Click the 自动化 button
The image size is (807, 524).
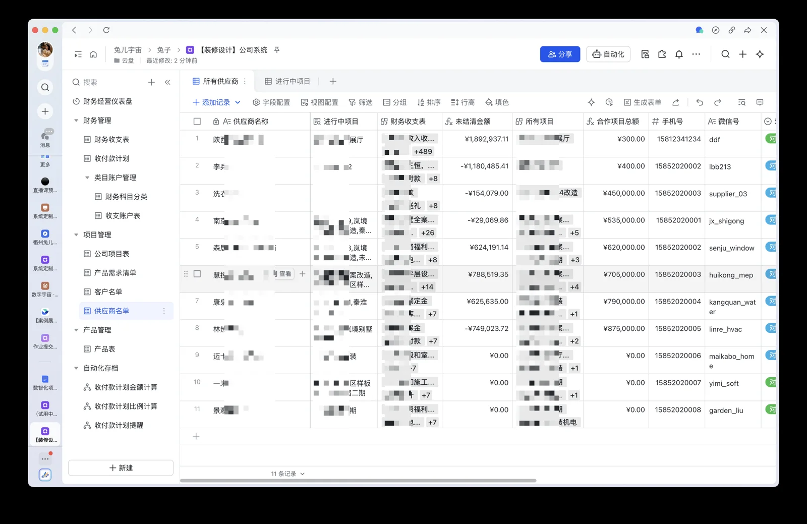tap(608, 54)
